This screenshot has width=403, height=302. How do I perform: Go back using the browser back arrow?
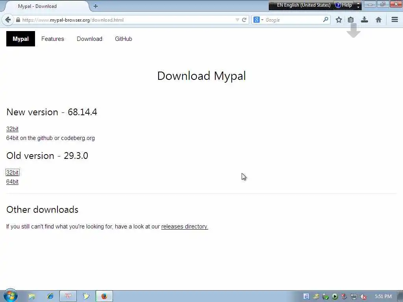click(x=8, y=20)
